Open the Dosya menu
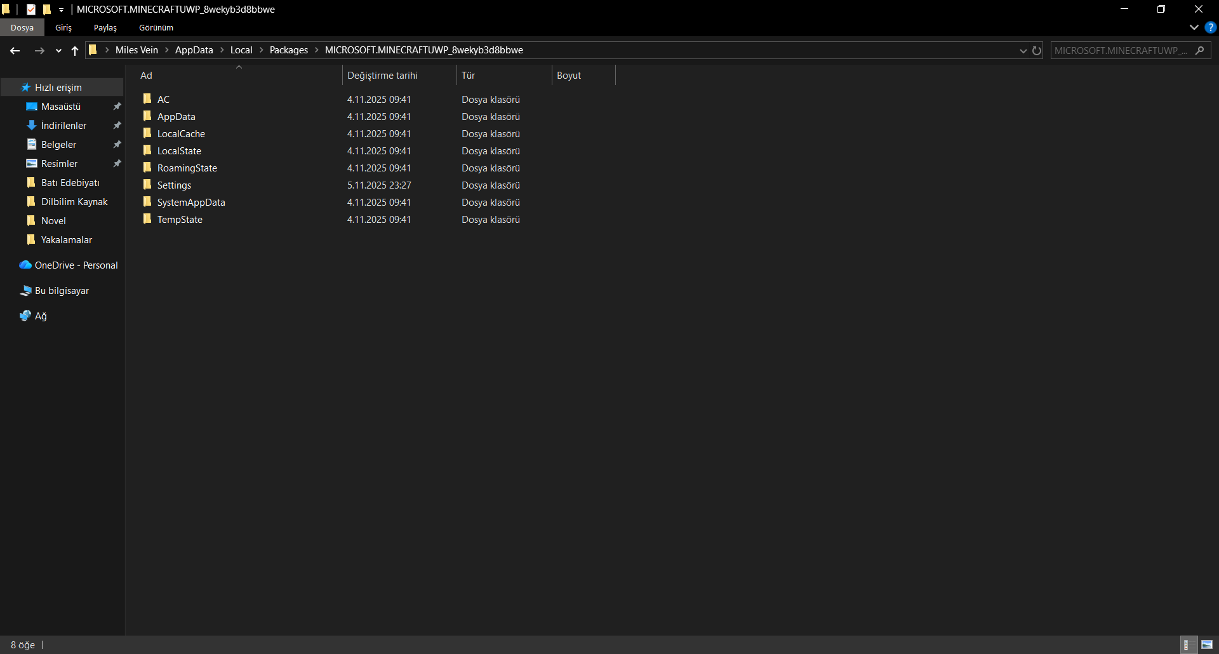 coord(22,27)
